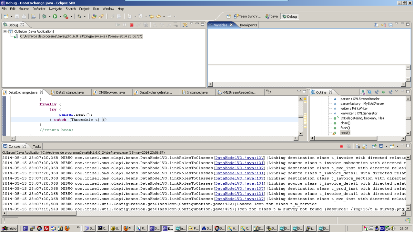Image resolution: width=413 pixels, height=232 pixels.
Task: Switch to Java perspective button
Action: pyautogui.click(x=272, y=16)
